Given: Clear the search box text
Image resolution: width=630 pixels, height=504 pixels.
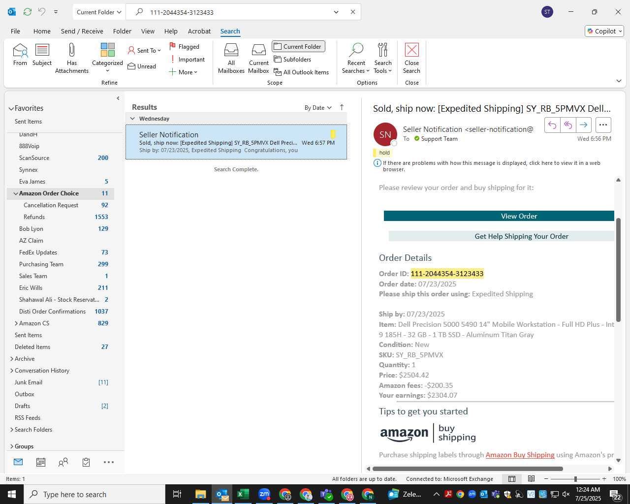Looking at the screenshot, I should coord(353,12).
